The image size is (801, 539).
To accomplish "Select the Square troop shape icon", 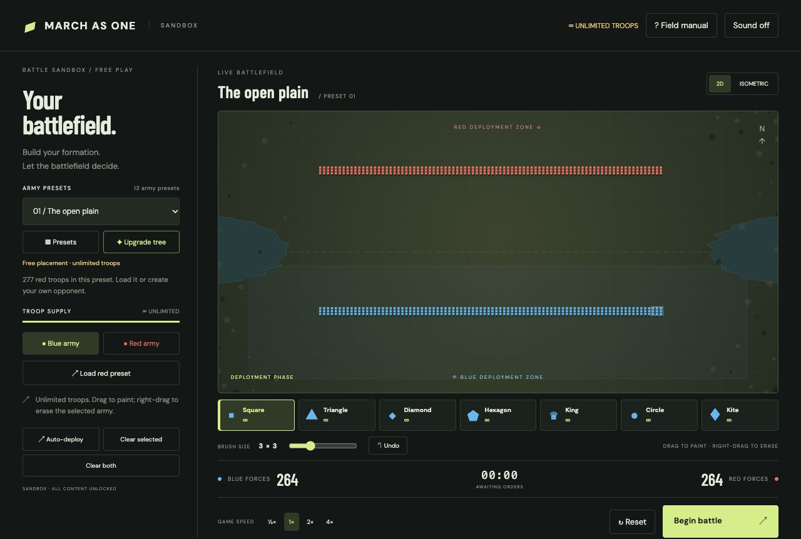I will pos(232,415).
